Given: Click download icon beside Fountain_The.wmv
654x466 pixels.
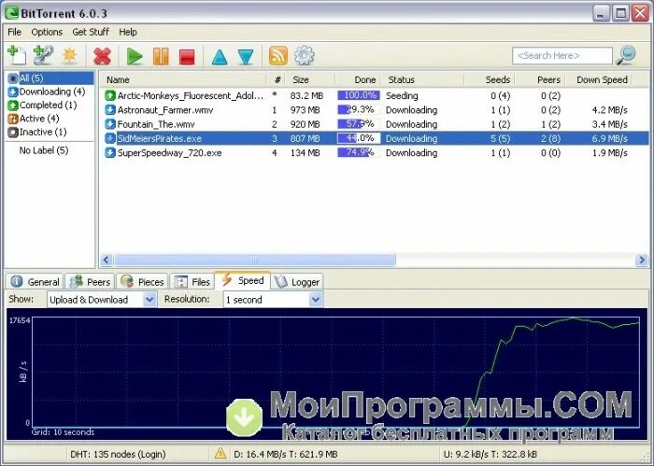Looking at the screenshot, I should 110,124.
